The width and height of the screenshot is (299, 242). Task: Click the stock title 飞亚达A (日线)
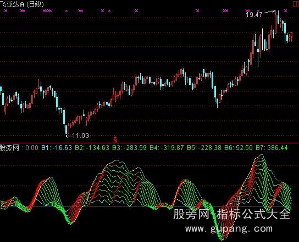coord(22,4)
